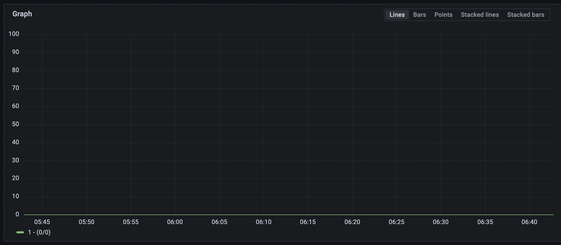The image size is (561, 245).
Task: Switch the graph to Points mode
Action: 443,14
